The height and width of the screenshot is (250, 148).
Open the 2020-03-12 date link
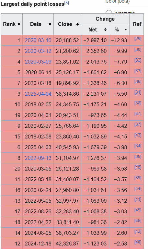click(38, 51)
